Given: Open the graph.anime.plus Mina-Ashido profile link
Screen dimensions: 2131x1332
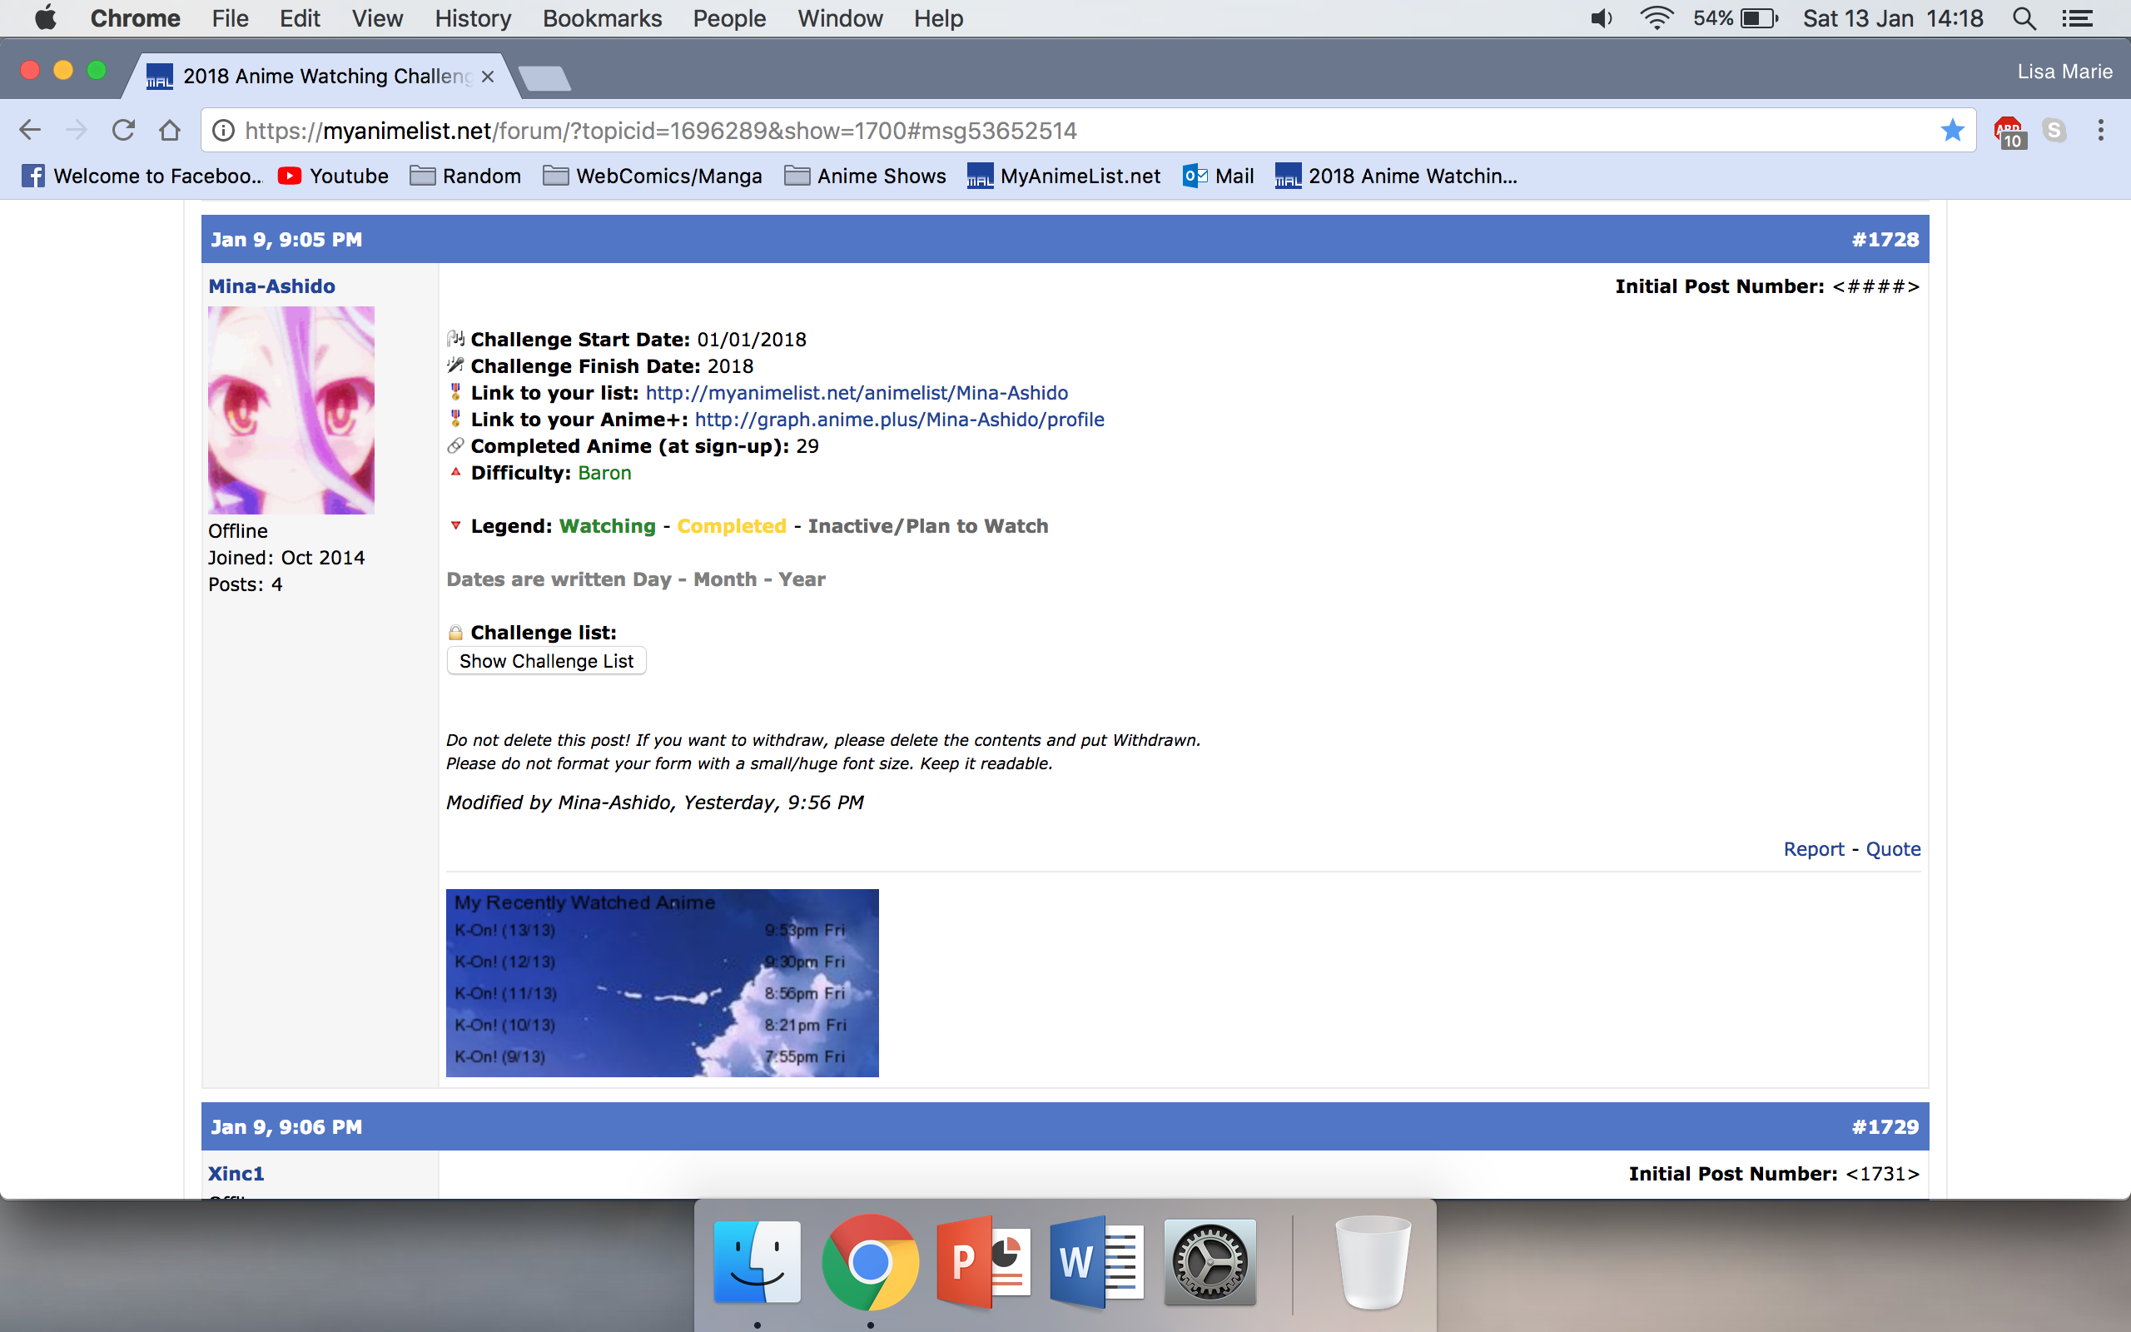Looking at the screenshot, I should tap(899, 420).
